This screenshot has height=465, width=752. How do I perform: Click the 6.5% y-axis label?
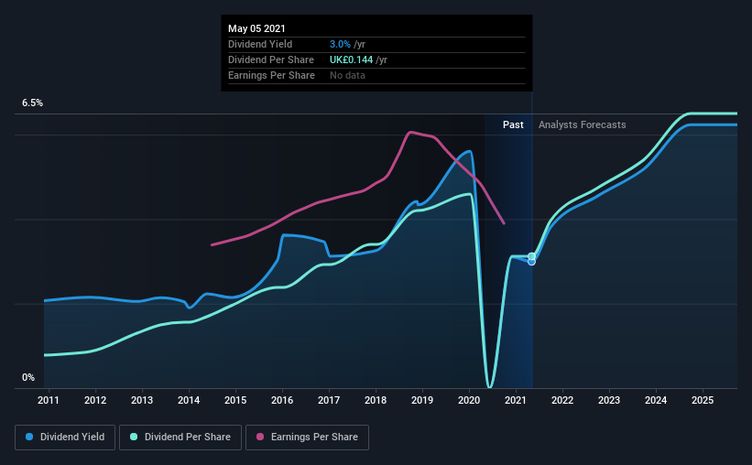pos(32,103)
